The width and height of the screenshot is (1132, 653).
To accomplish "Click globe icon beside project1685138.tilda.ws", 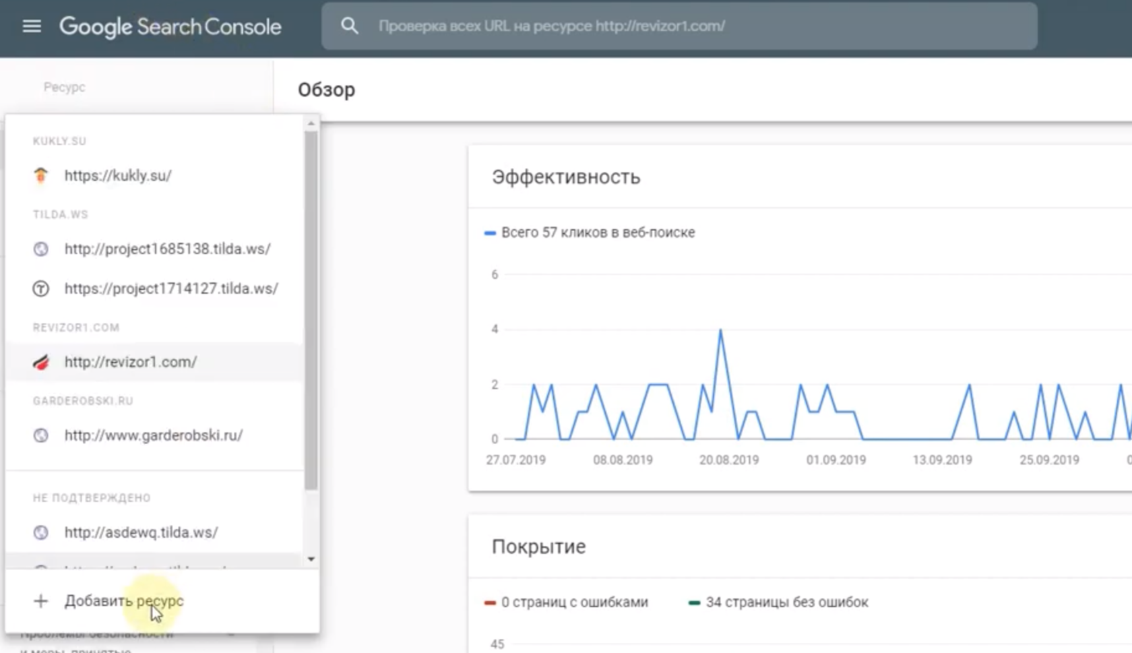I will point(41,249).
